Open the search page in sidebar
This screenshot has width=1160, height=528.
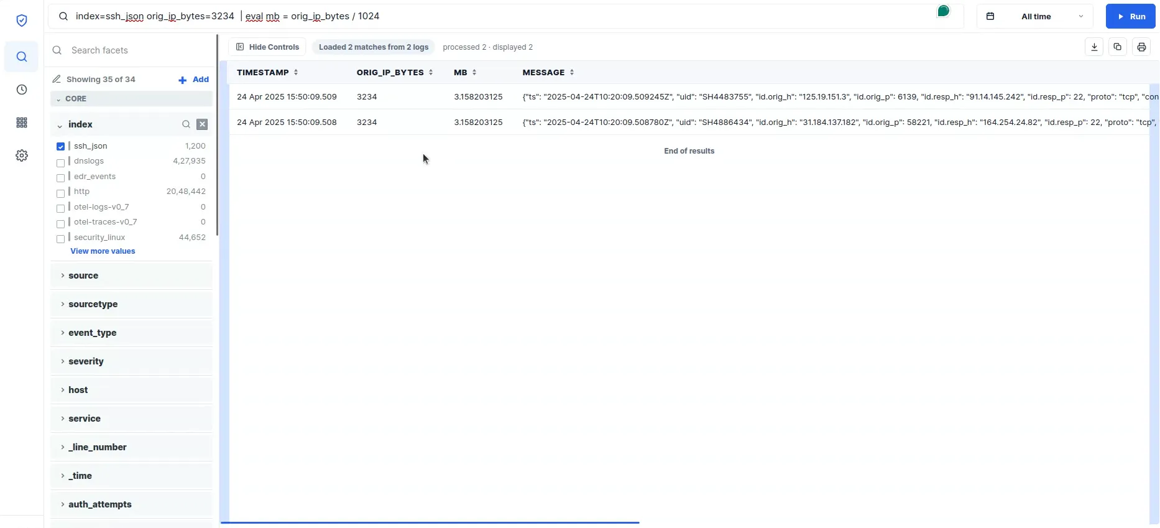(22, 57)
